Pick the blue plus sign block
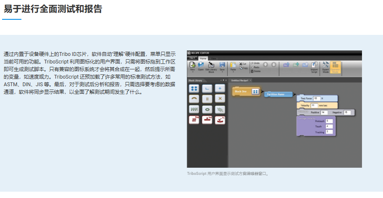Viewport: 383px width, 198px height. pos(220,88)
